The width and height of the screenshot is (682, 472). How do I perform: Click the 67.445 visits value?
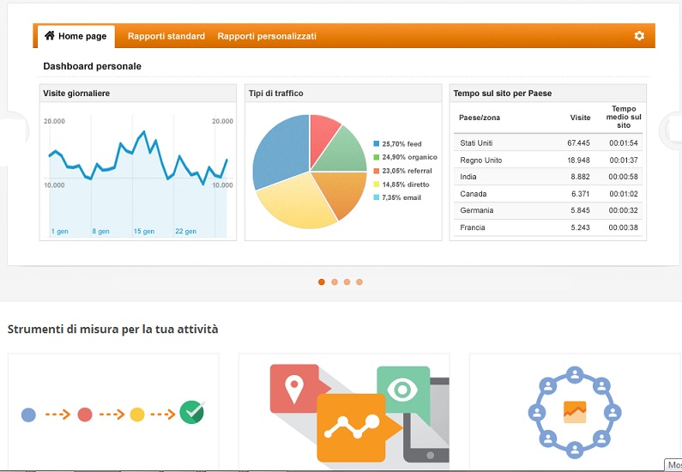pos(578,143)
